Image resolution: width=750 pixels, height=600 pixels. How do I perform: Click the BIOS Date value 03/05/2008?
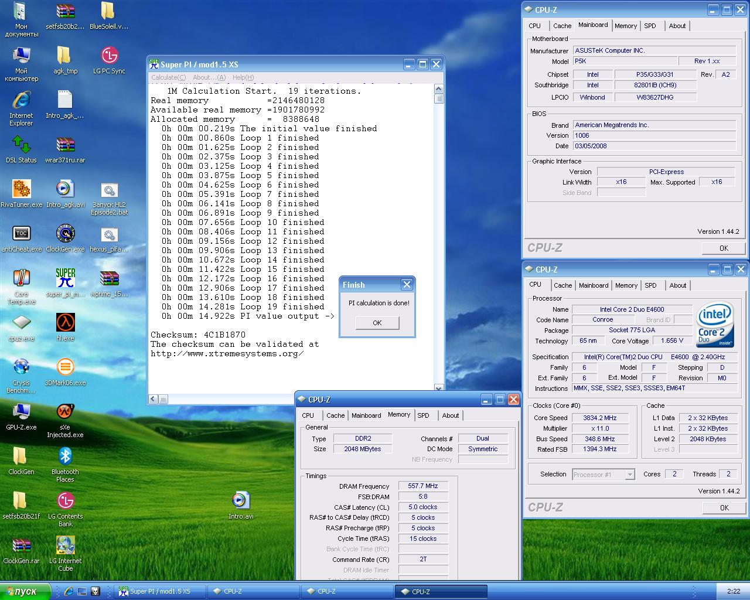click(x=654, y=146)
